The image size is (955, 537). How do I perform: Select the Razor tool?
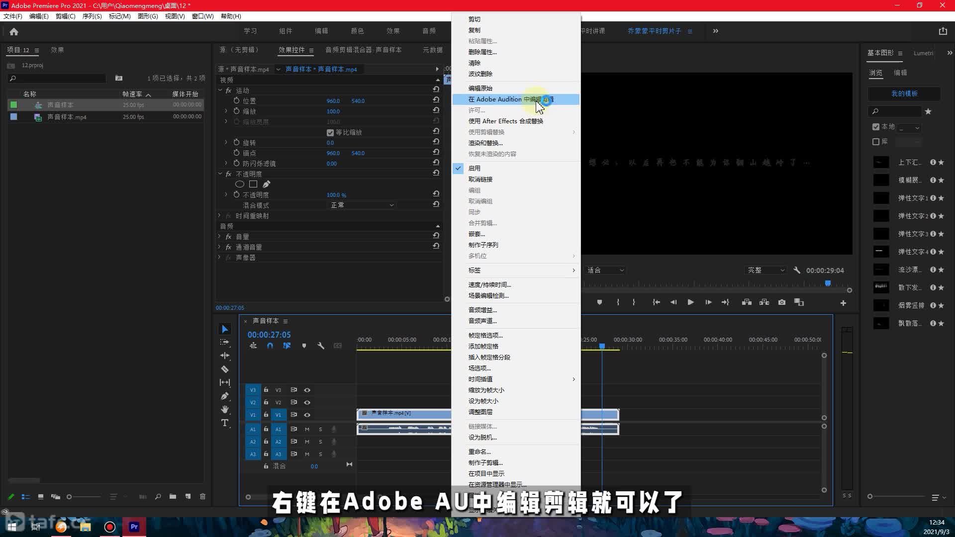225,369
